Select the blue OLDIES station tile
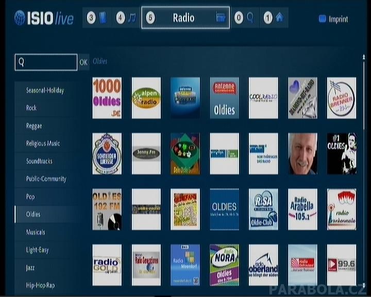The width and height of the screenshot is (371, 297). (224, 209)
